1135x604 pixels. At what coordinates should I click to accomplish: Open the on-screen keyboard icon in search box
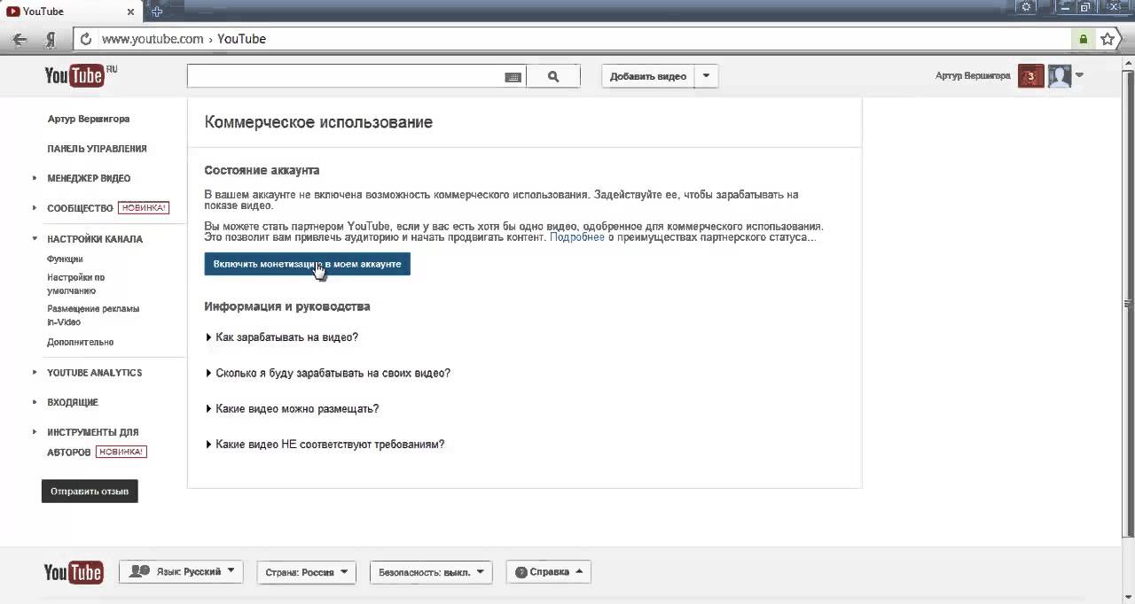513,77
